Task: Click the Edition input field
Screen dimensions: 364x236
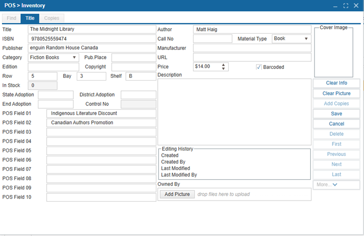Action: click(x=53, y=67)
